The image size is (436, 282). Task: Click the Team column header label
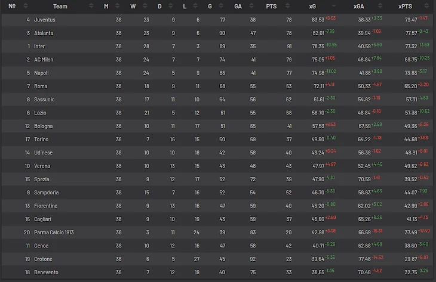[60, 6]
